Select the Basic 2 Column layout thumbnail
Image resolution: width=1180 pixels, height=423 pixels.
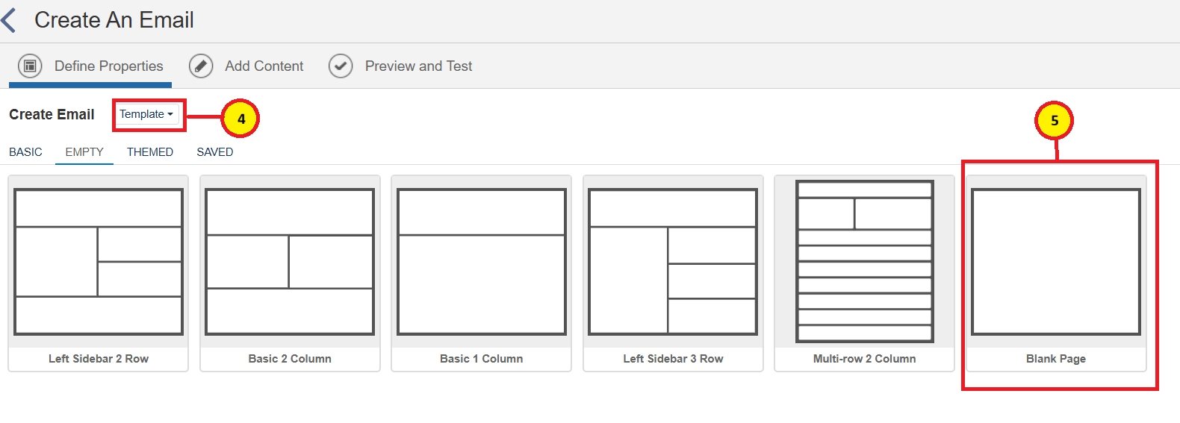pyautogui.click(x=290, y=262)
